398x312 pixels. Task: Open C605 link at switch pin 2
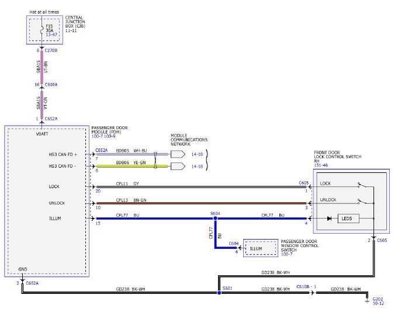point(382,240)
